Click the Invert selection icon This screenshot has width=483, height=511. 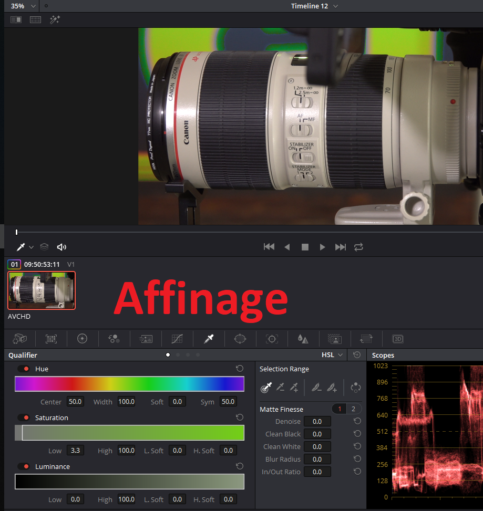[x=356, y=388]
